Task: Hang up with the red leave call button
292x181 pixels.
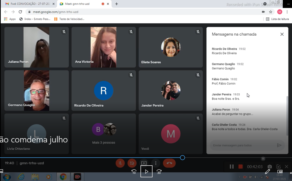Action: pos(169,163)
